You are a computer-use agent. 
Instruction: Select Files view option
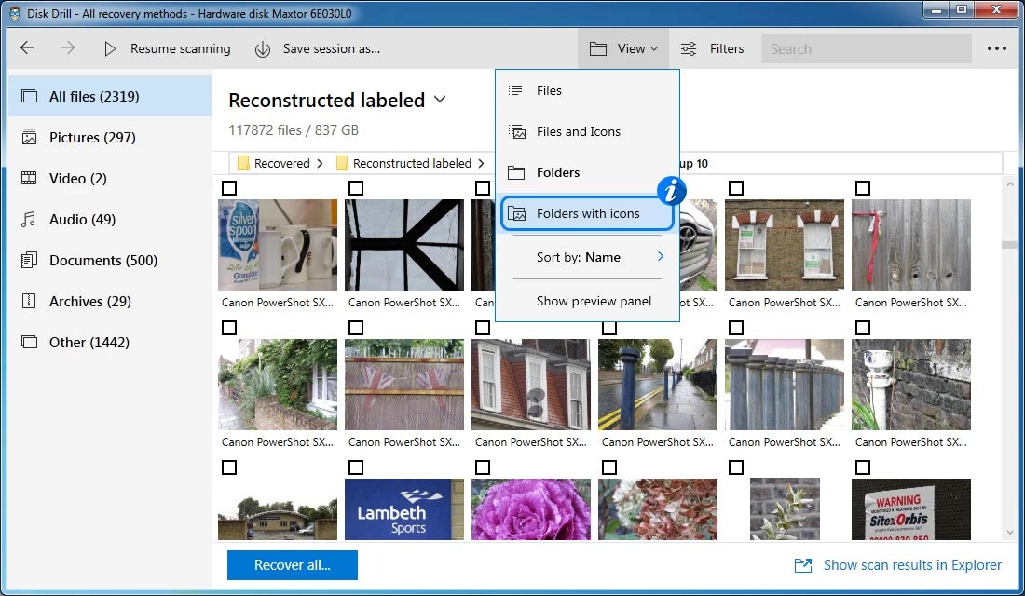[587, 90]
